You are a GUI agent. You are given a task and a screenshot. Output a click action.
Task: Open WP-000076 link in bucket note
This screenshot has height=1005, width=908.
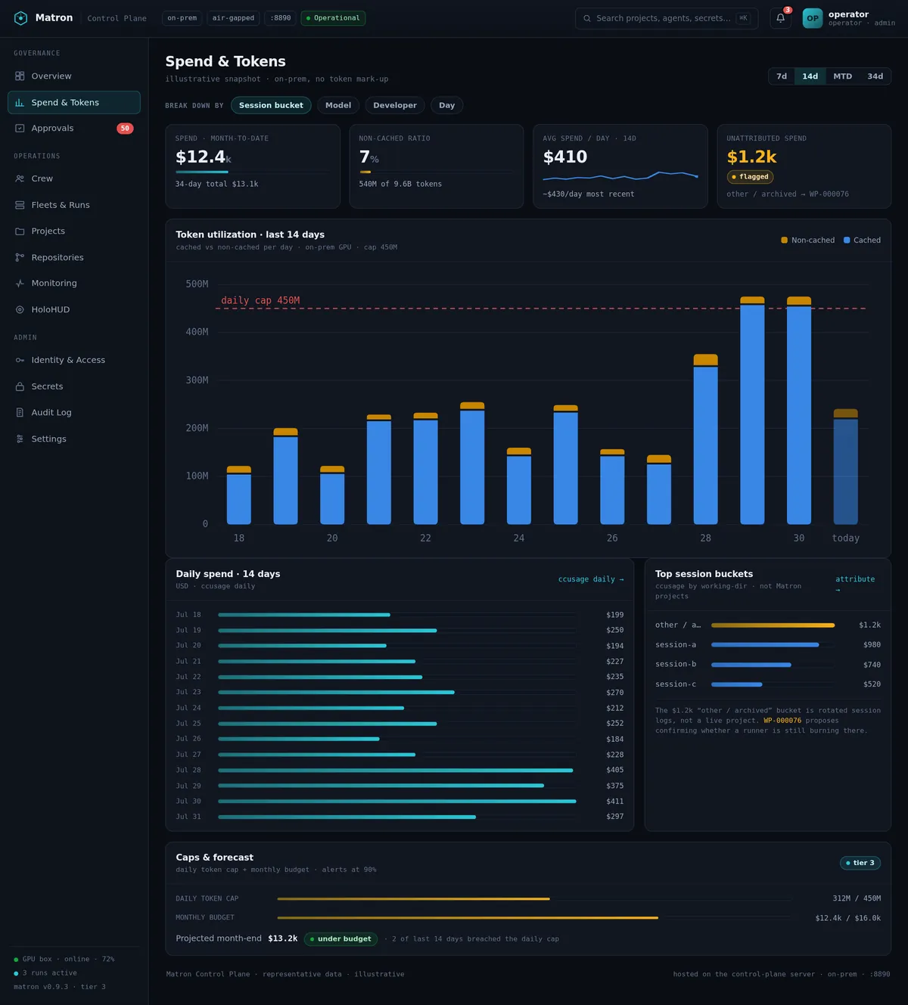click(x=782, y=721)
